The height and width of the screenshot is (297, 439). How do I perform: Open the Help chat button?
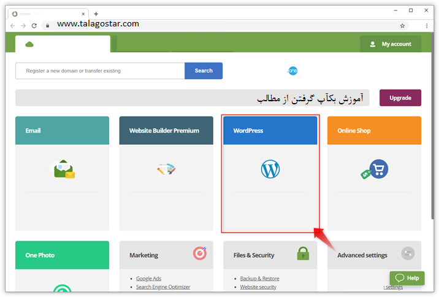click(407, 278)
